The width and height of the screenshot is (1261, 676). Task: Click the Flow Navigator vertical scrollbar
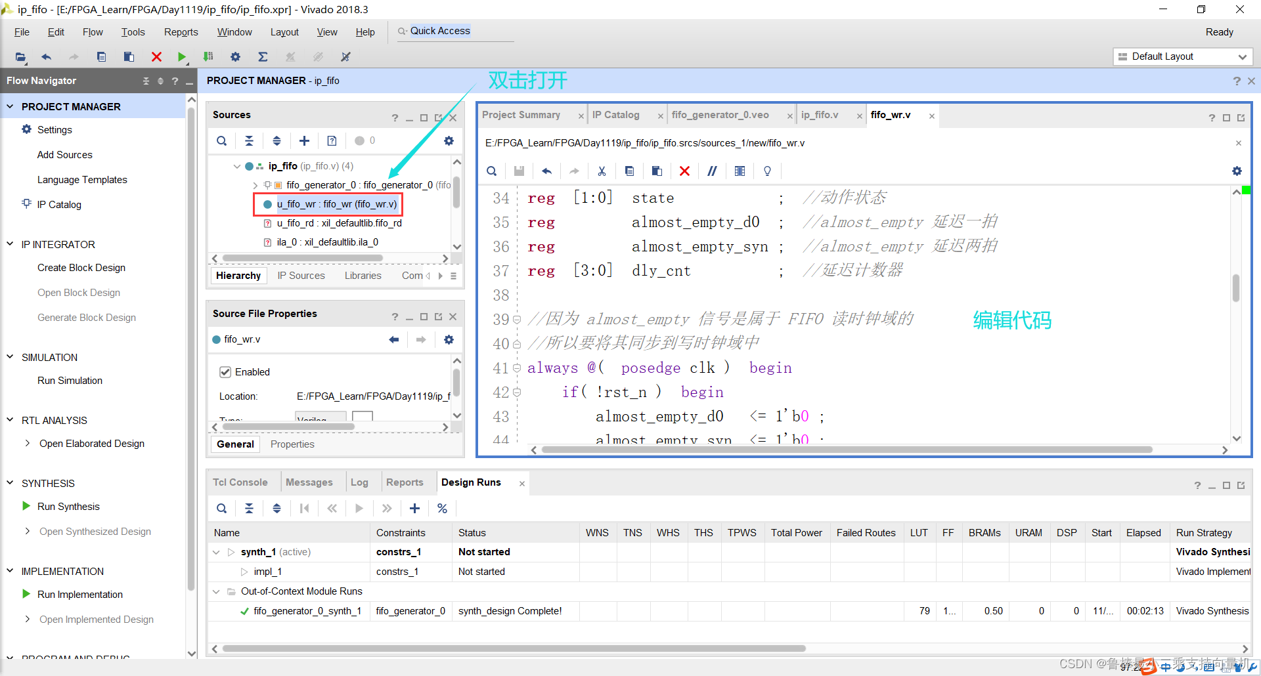pyautogui.click(x=192, y=348)
